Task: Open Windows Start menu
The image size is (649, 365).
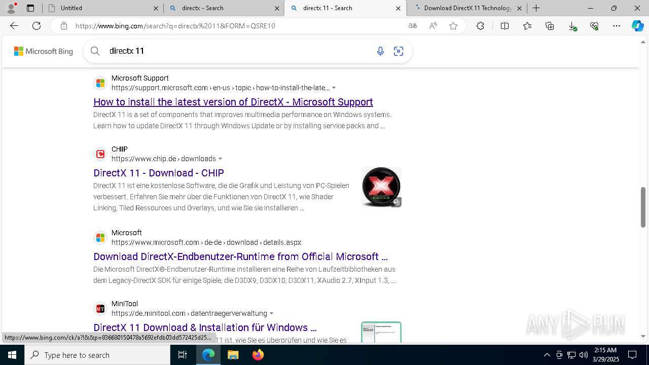Action: (x=12, y=355)
